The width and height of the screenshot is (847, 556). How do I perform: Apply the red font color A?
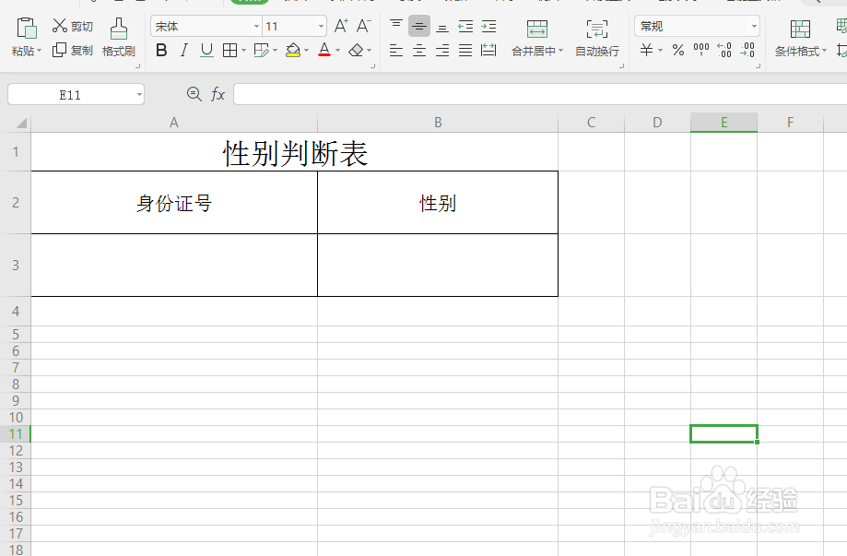click(x=324, y=50)
